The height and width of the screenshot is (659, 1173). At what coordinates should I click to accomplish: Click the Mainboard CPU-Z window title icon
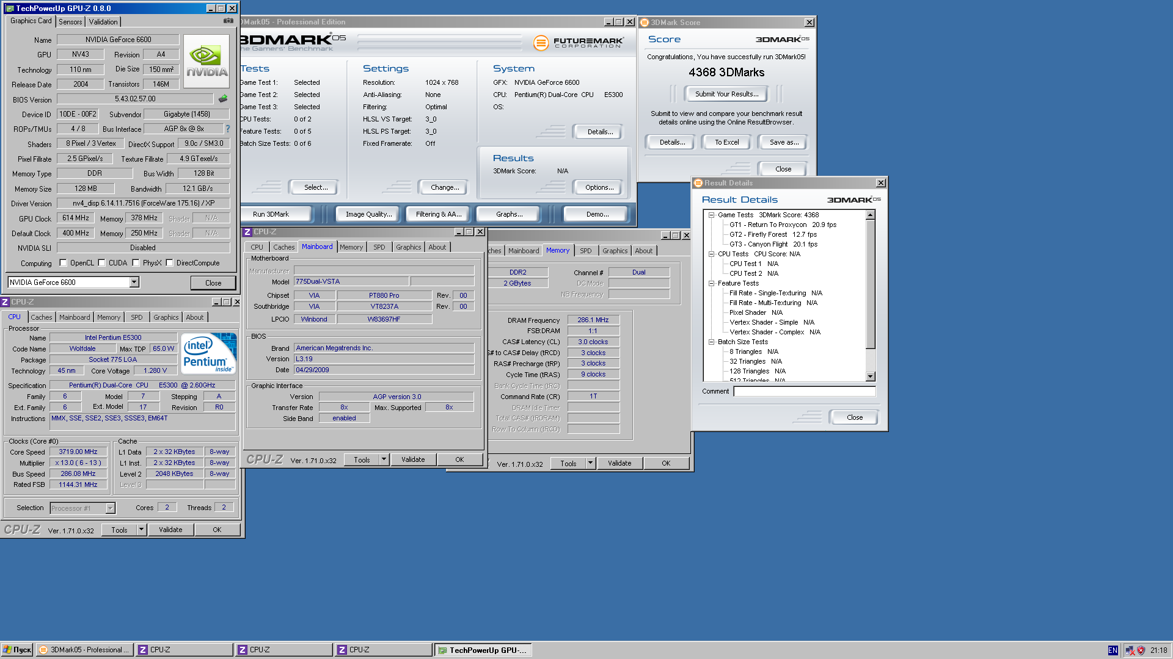(247, 232)
